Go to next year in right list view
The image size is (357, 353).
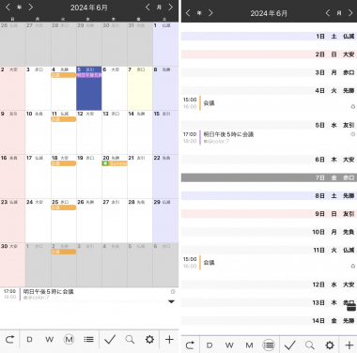[210, 13]
